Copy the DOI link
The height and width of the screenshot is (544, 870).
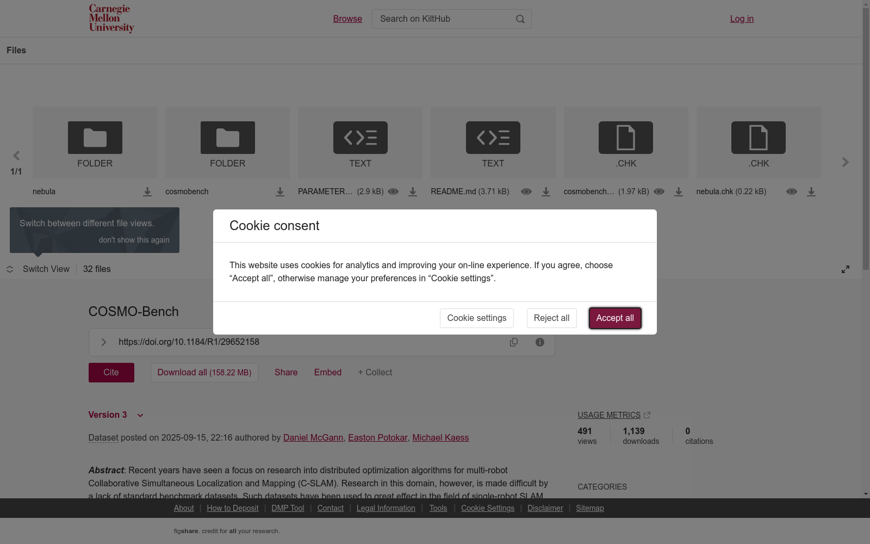pos(514,342)
